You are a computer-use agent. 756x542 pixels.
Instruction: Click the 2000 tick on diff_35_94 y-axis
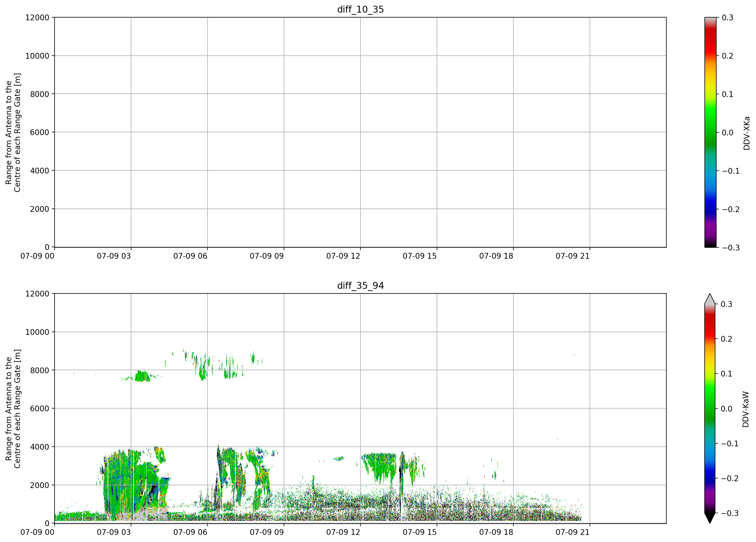pos(40,485)
